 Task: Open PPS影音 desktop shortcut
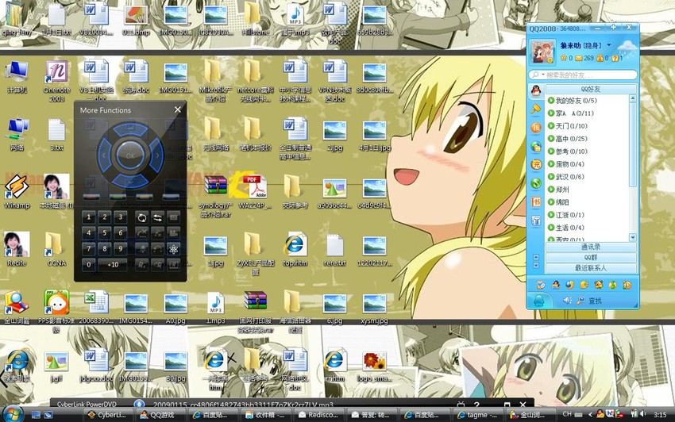[x=56, y=312]
